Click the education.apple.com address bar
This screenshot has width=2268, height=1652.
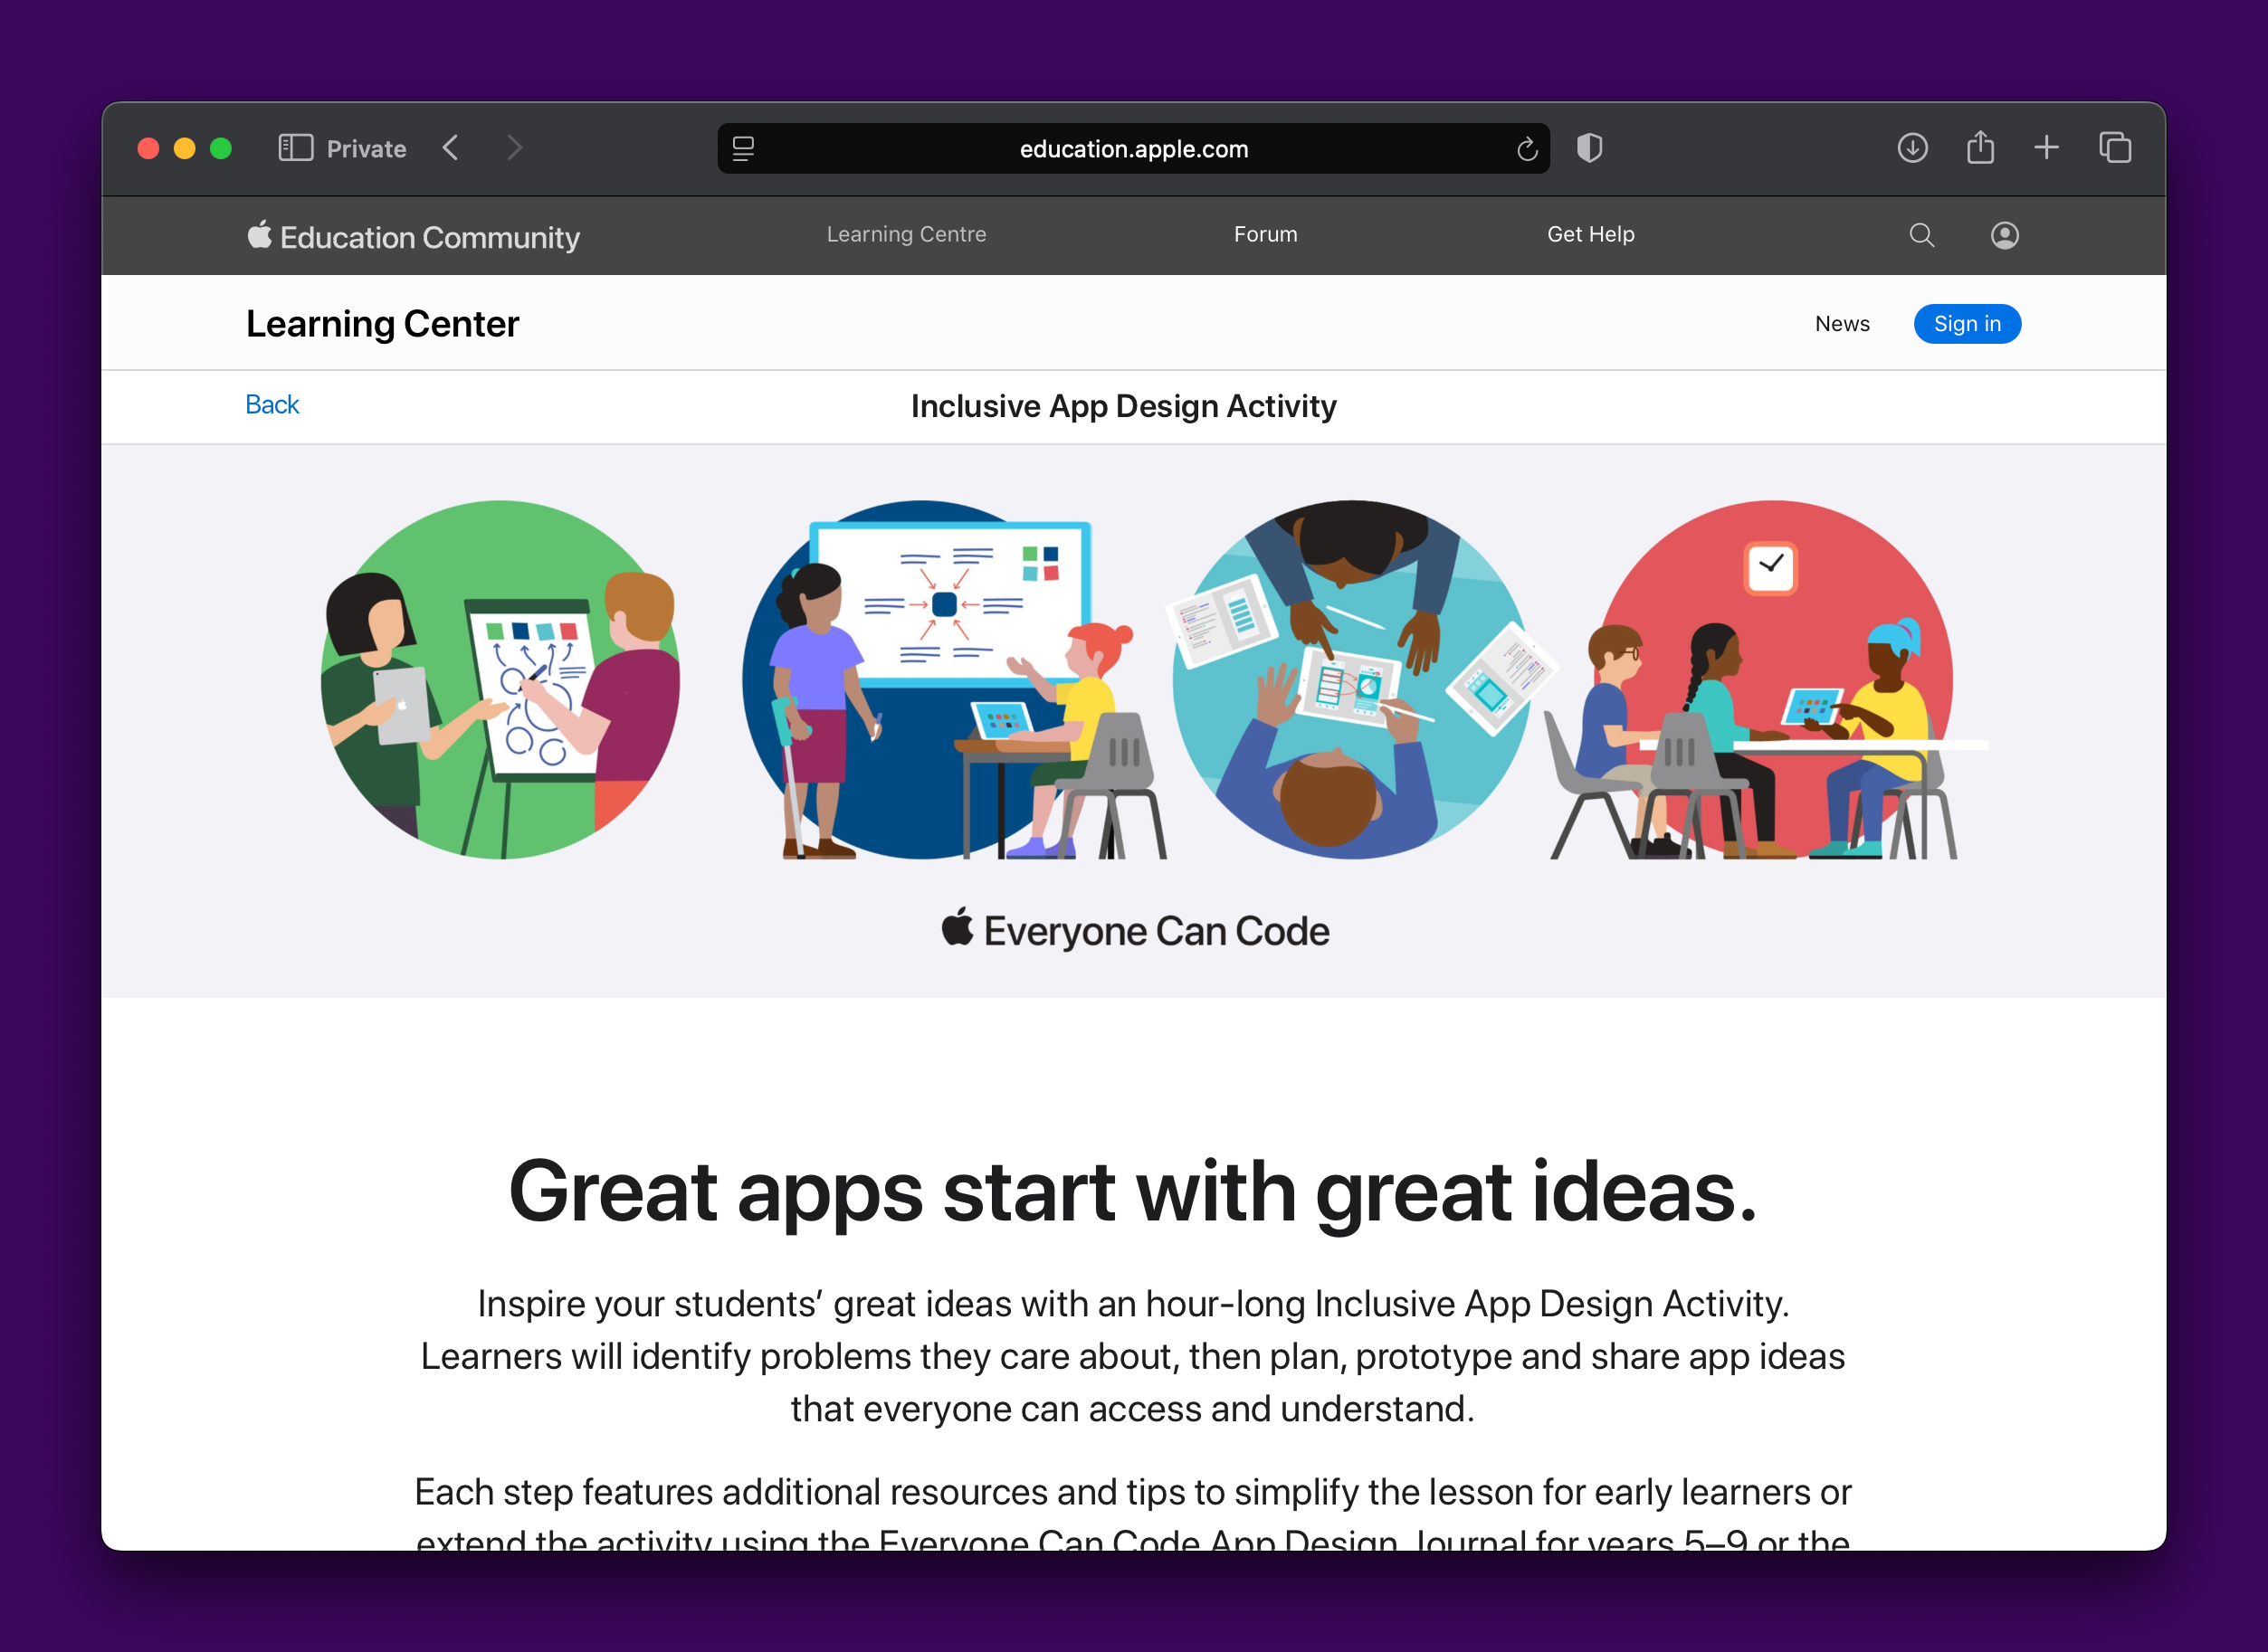[x=1131, y=148]
